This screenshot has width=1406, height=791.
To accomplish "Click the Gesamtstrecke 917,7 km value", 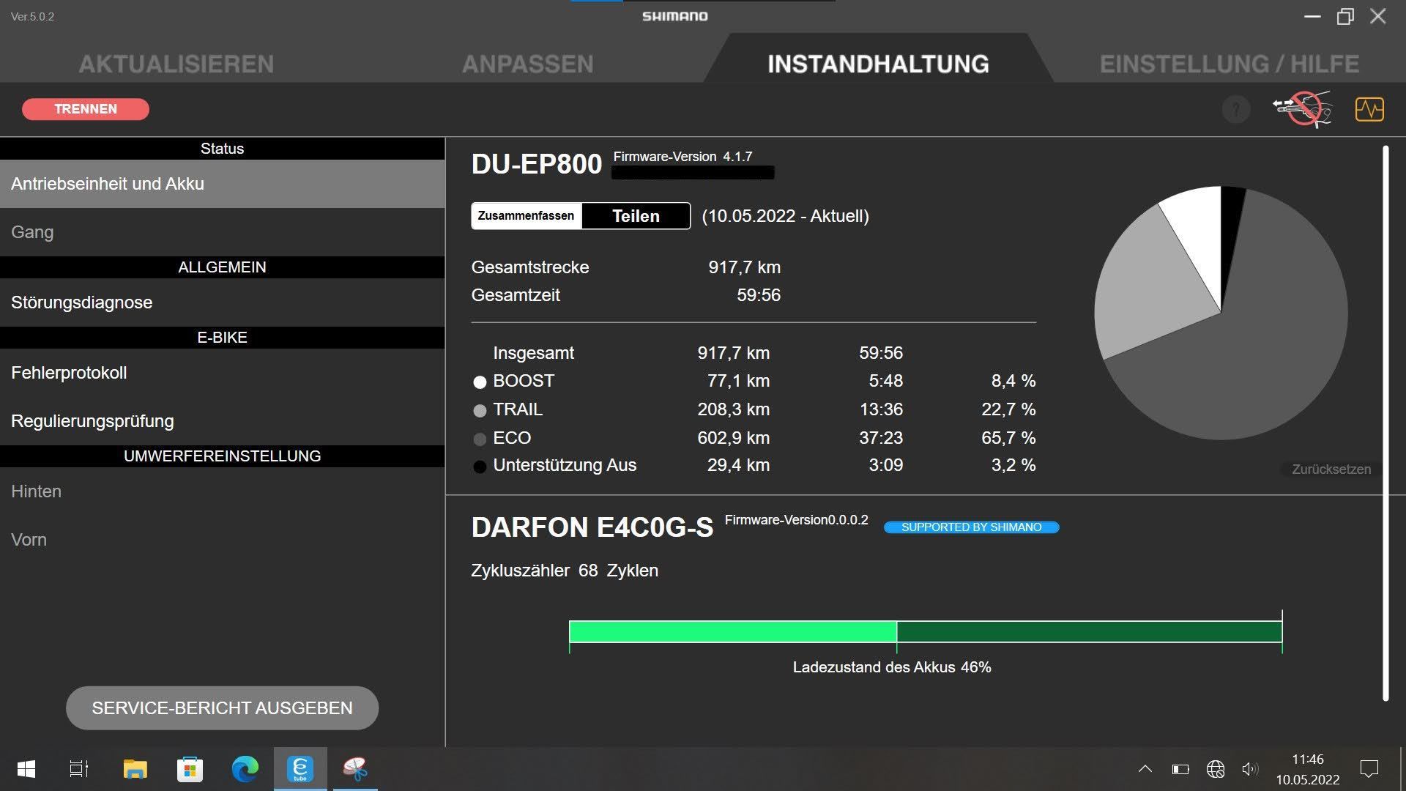I will point(744,267).
